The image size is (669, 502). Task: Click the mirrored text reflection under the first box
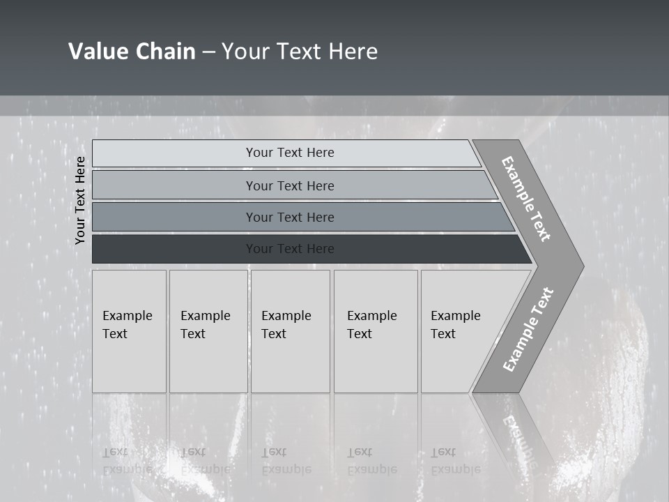[128, 461]
